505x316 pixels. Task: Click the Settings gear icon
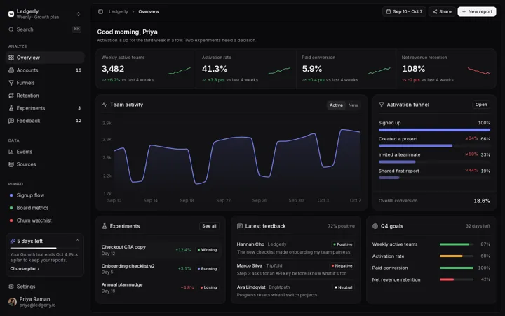click(11, 287)
